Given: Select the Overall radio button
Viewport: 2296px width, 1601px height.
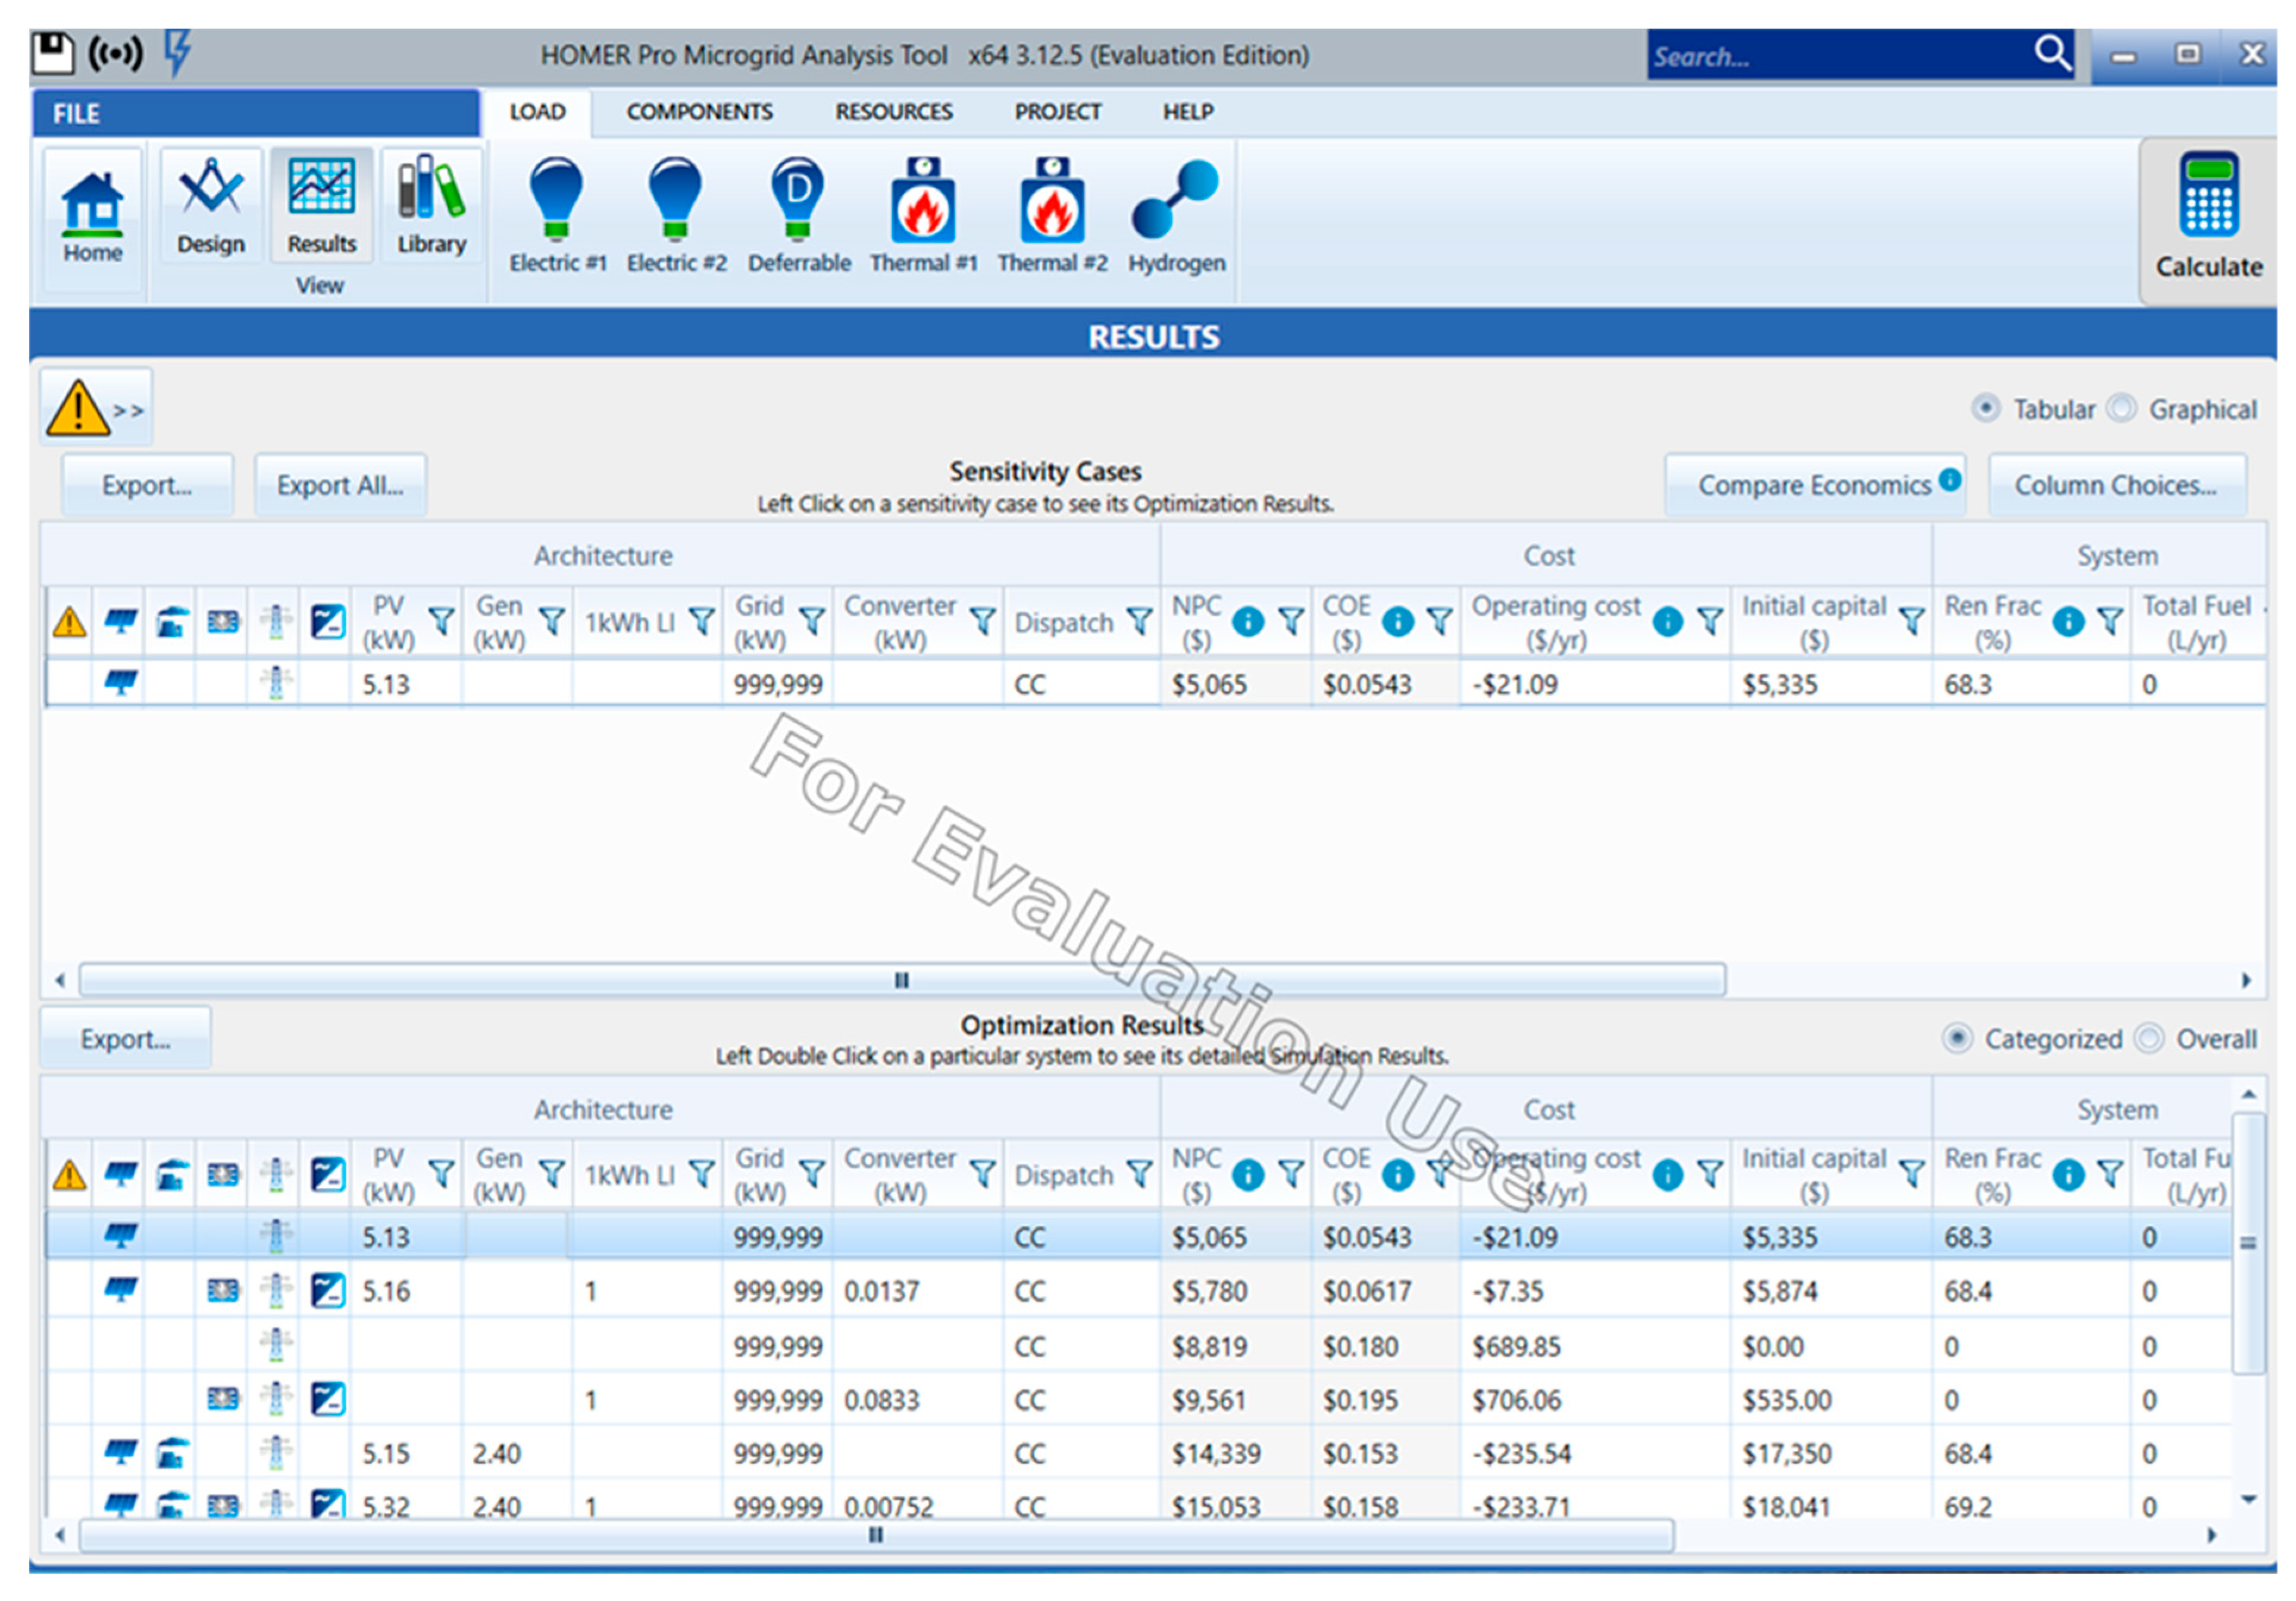Looking at the screenshot, I should 2149,1039.
